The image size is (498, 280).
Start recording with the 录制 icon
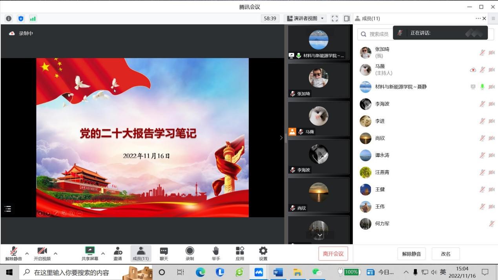pos(190,251)
